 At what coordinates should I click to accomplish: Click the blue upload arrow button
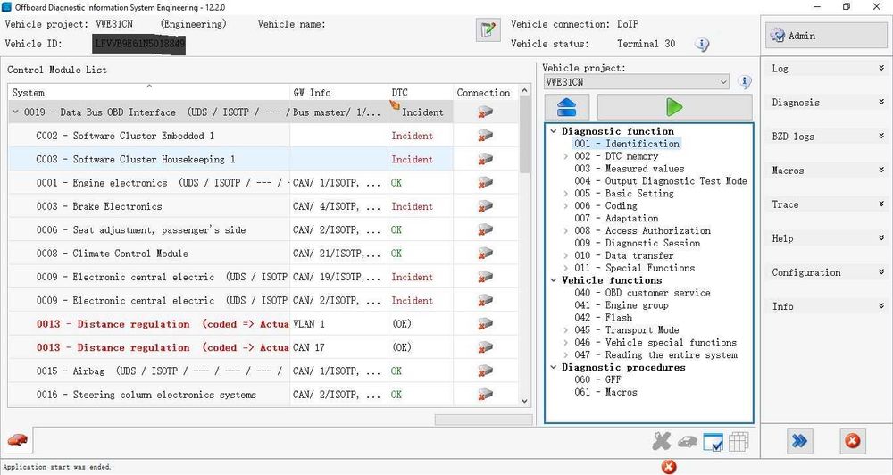567,107
